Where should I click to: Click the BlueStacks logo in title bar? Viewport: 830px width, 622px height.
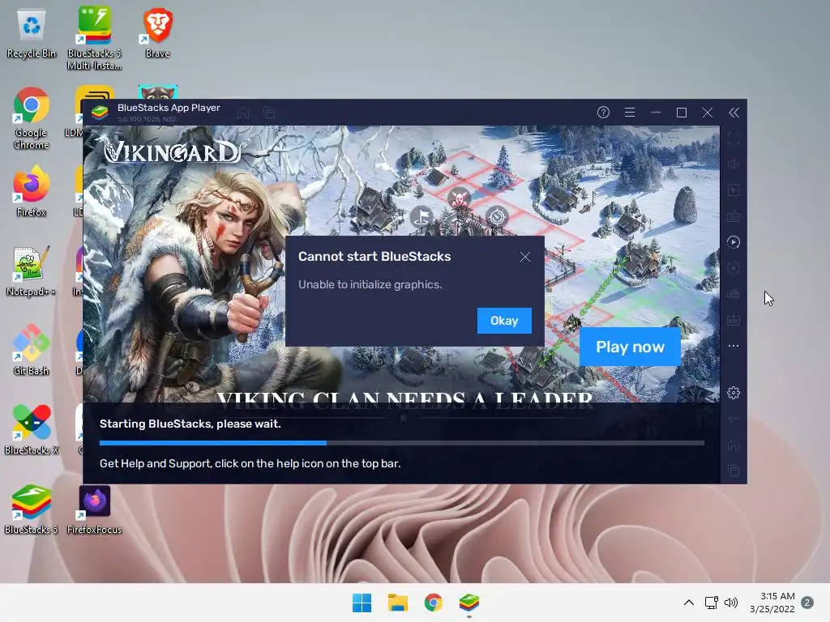[100, 113]
